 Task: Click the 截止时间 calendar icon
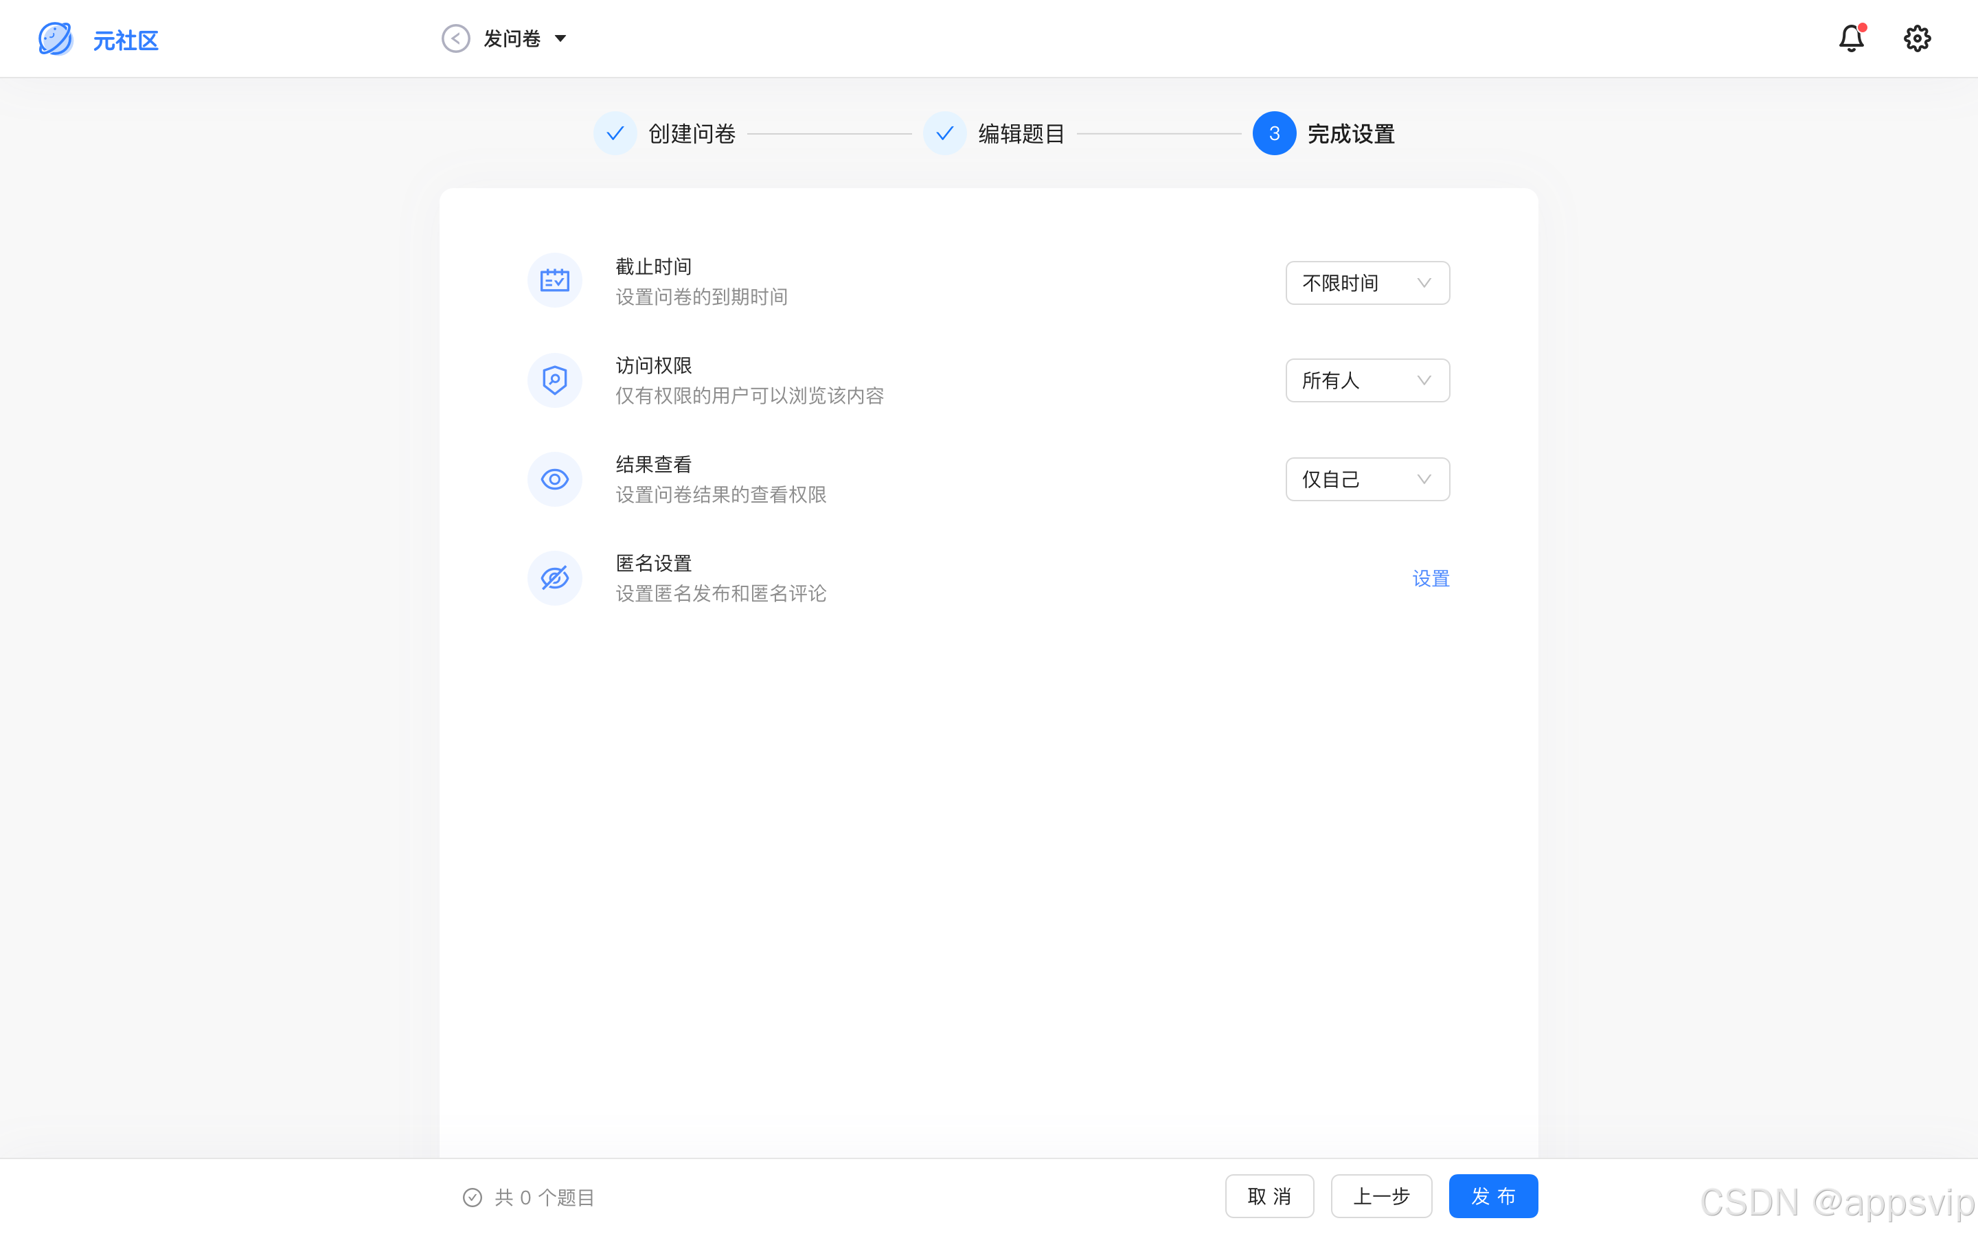click(554, 280)
